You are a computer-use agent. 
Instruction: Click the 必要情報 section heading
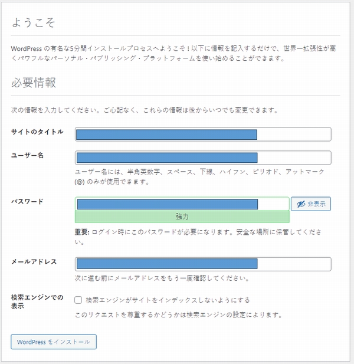tap(34, 83)
